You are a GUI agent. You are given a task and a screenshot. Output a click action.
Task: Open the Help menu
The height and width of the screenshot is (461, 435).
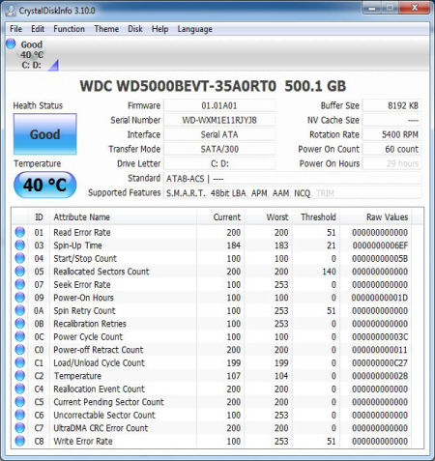pyautogui.click(x=159, y=29)
